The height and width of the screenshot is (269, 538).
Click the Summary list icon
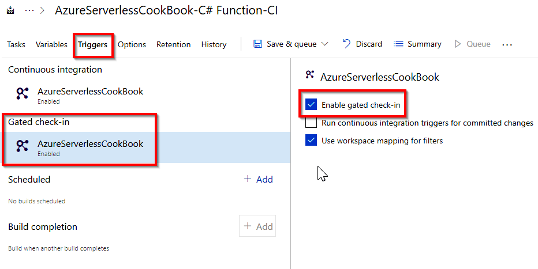pos(398,44)
